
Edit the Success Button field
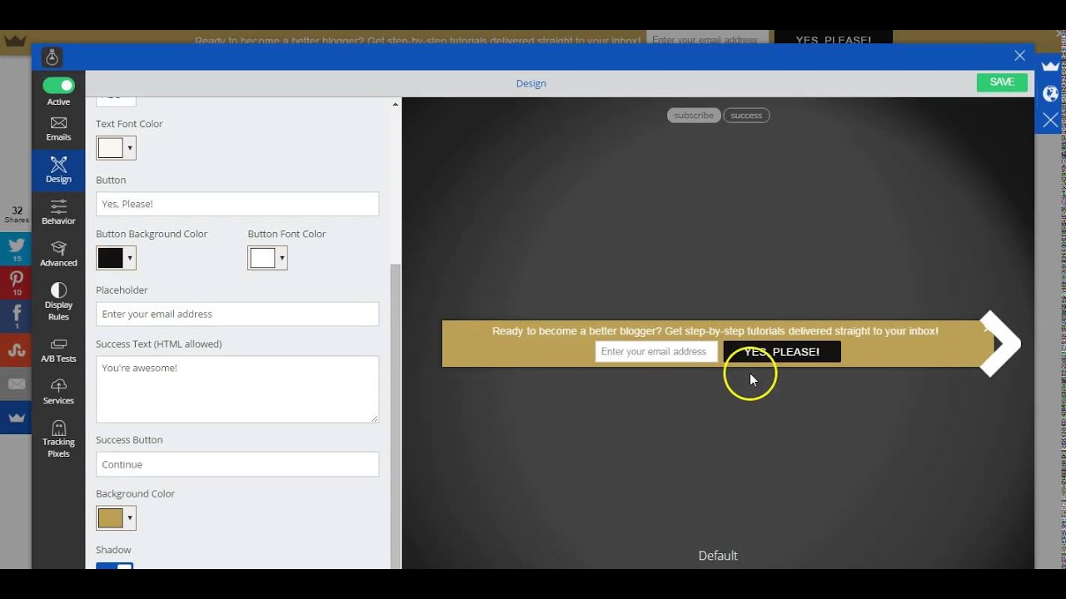click(x=237, y=464)
